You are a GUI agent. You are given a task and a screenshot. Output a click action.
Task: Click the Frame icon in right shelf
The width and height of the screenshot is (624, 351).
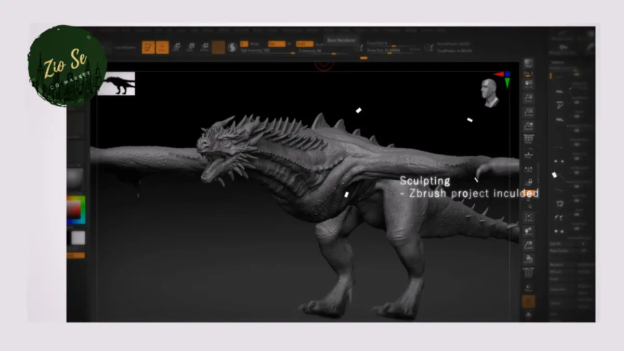pyautogui.click(x=529, y=217)
